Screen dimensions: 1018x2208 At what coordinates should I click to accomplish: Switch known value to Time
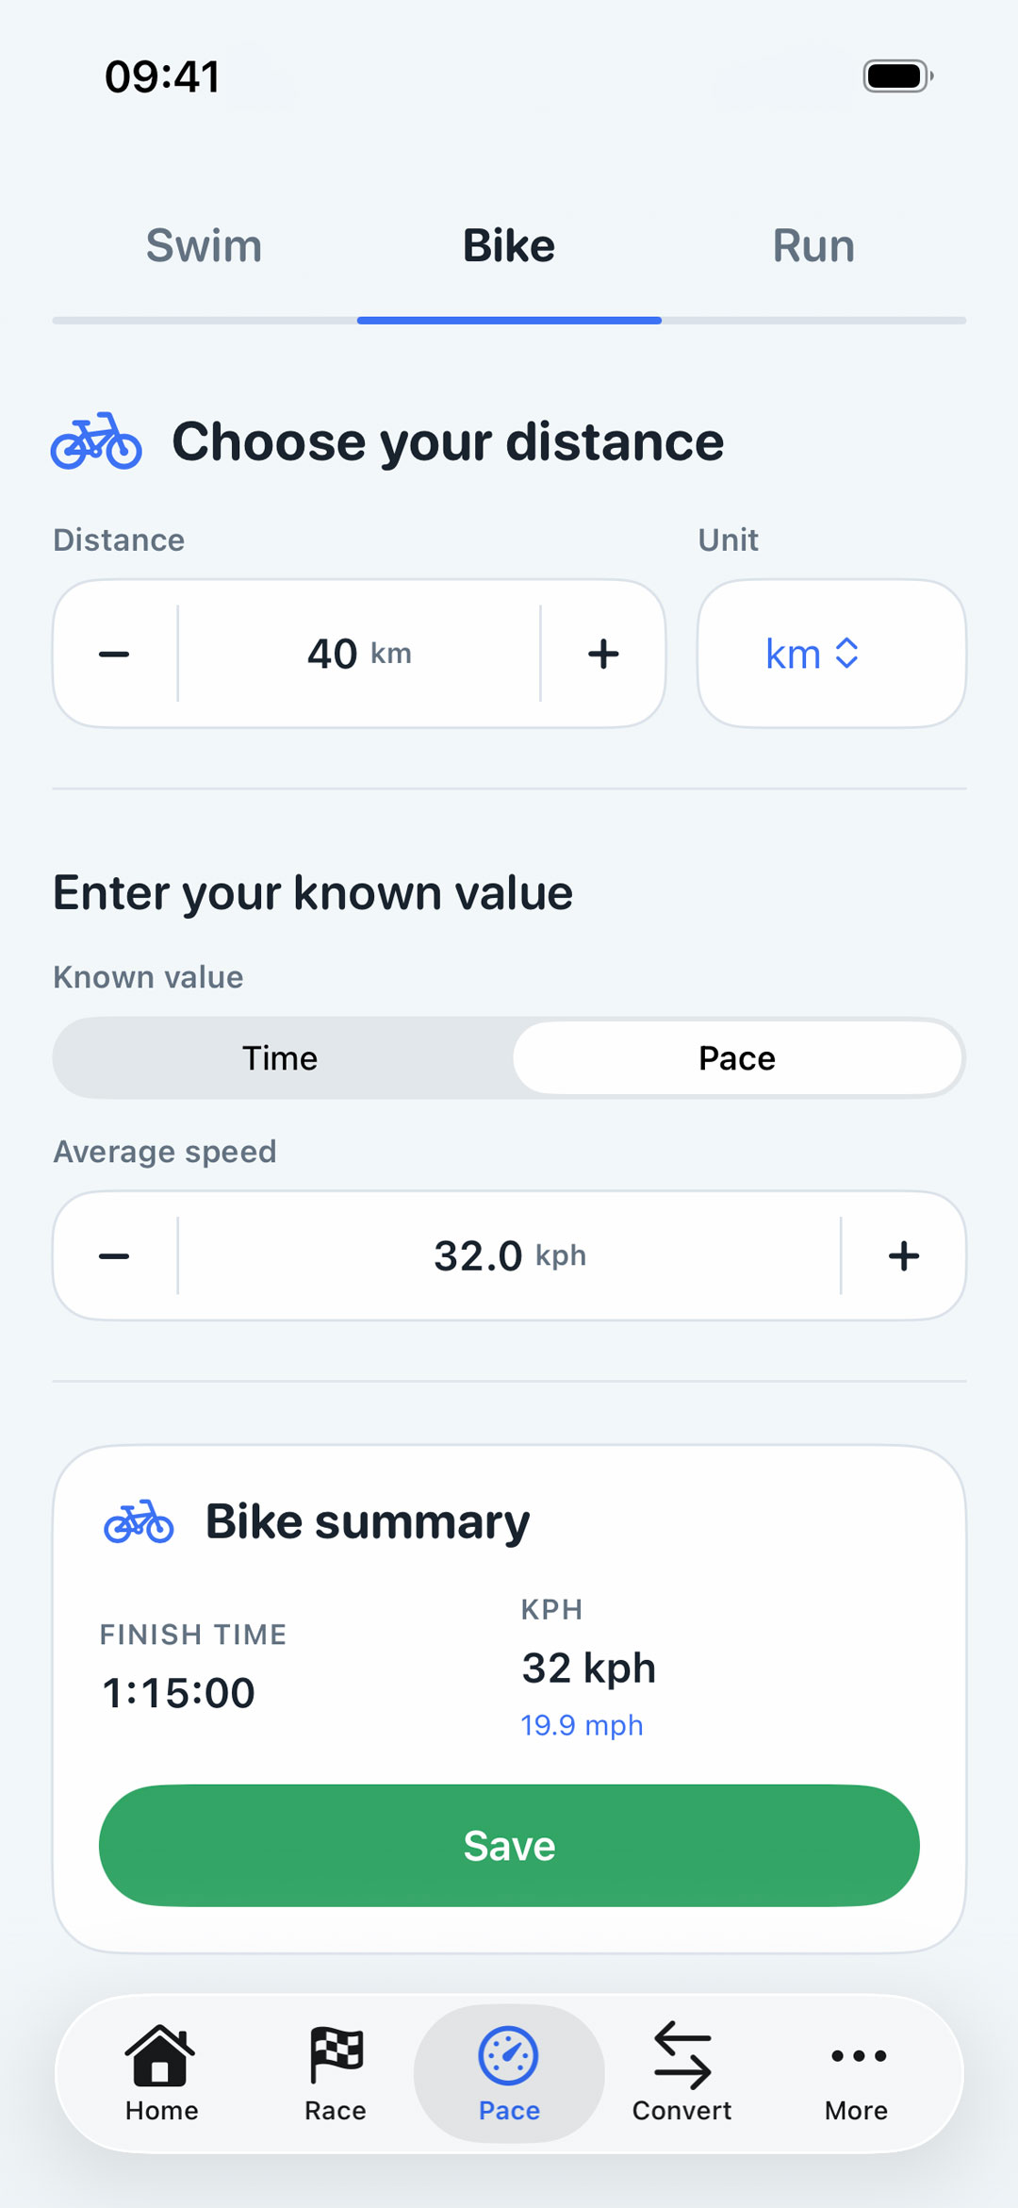281,1058
